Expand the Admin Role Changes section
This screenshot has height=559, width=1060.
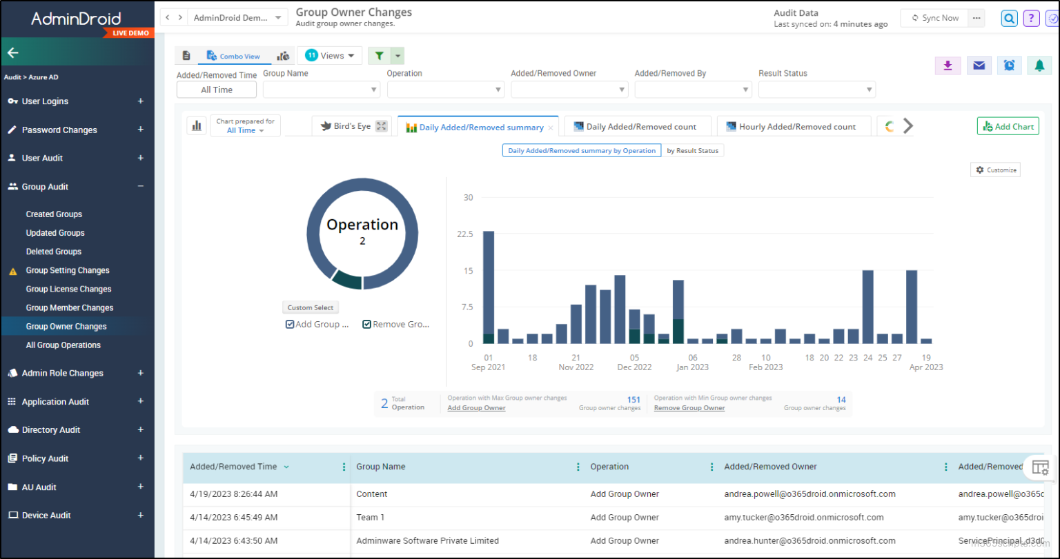tap(77, 373)
